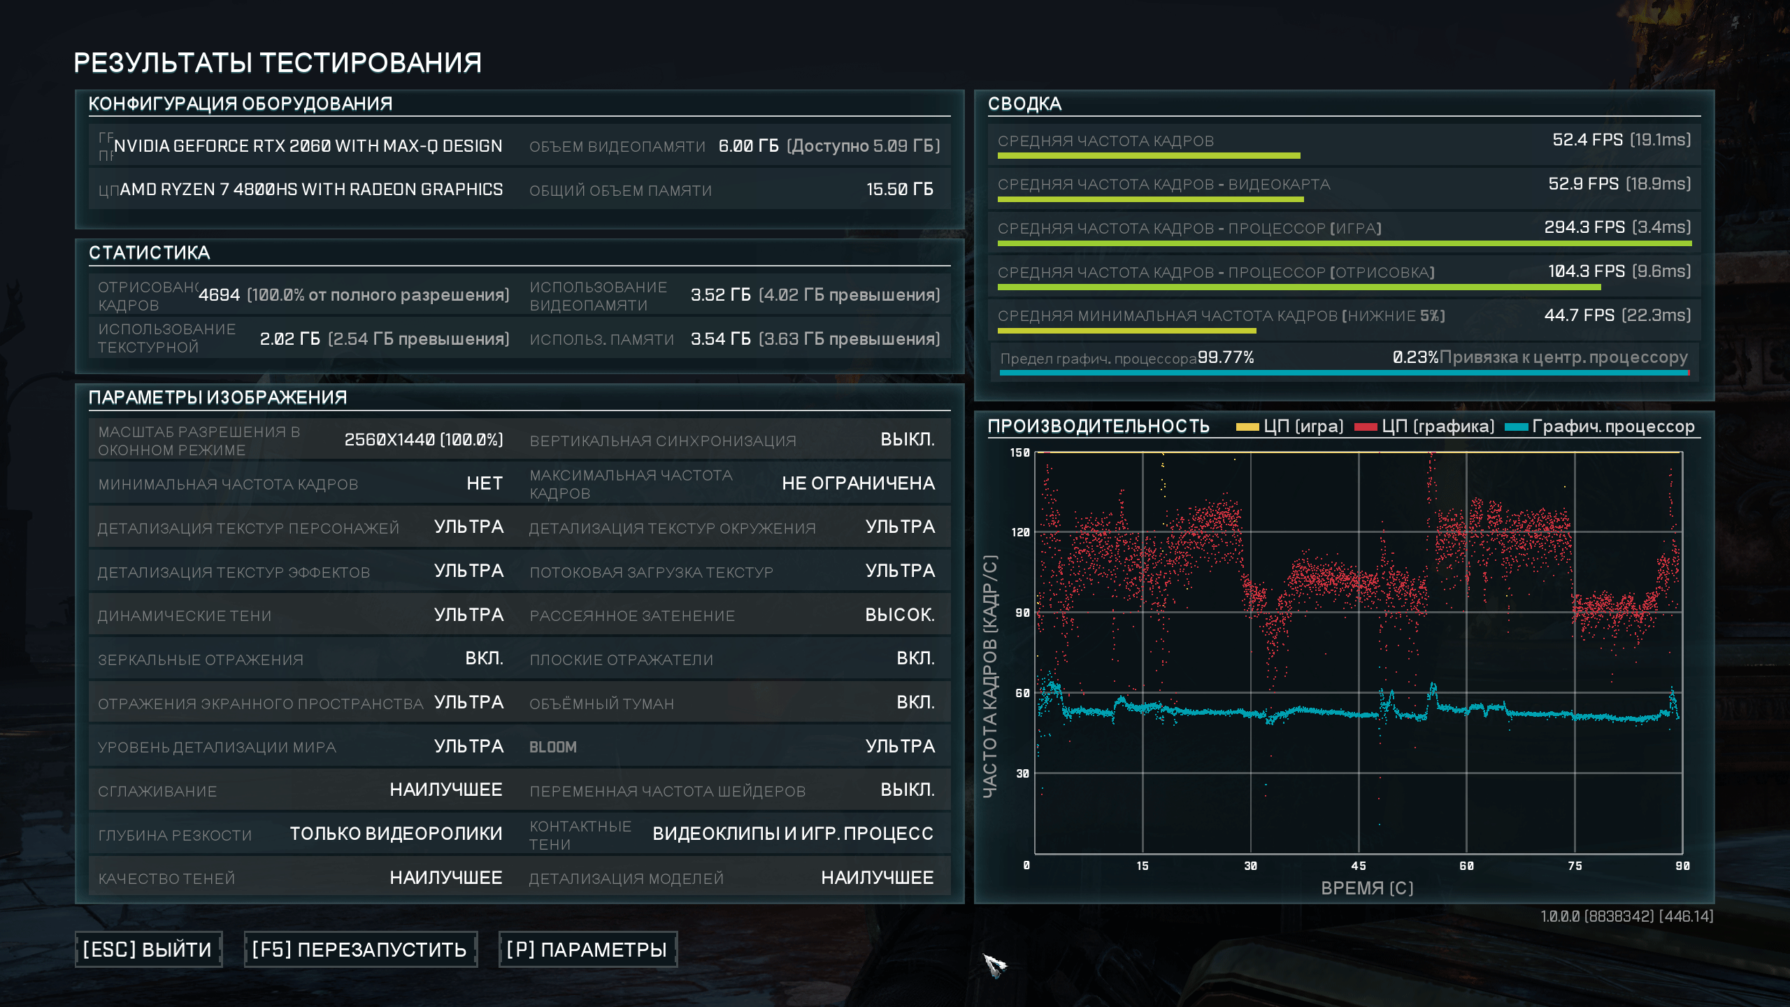The image size is (1790, 1007).
Task: Click ОБЪЁМНЫЙ ТУМАН ВКЛ. value
Action: click(915, 703)
